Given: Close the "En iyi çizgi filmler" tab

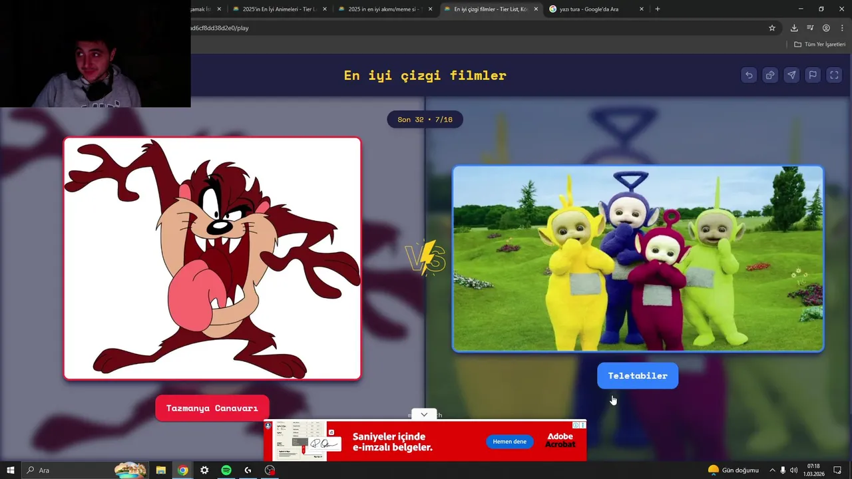Looking at the screenshot, I should 536,9.
